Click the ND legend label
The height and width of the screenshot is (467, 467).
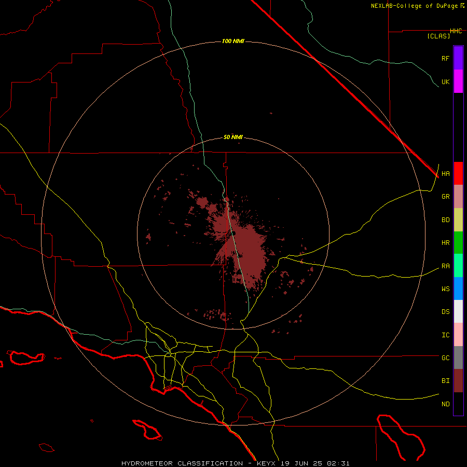tap(446, 404)
